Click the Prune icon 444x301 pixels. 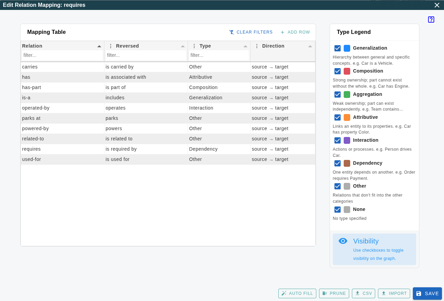[x=324, y=293]
